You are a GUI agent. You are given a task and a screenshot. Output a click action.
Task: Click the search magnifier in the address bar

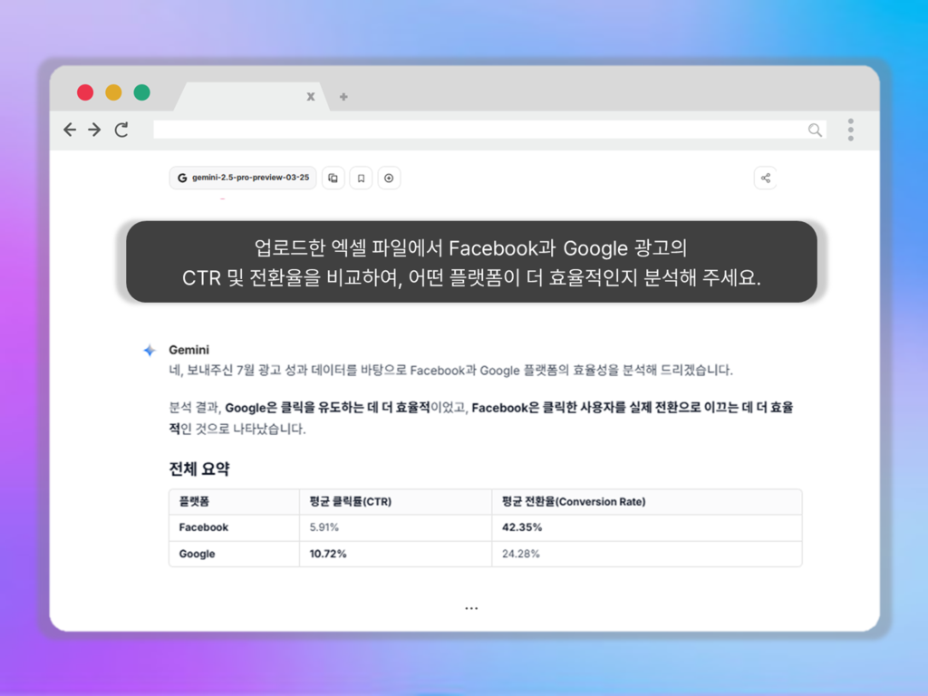tap(815, 130)
